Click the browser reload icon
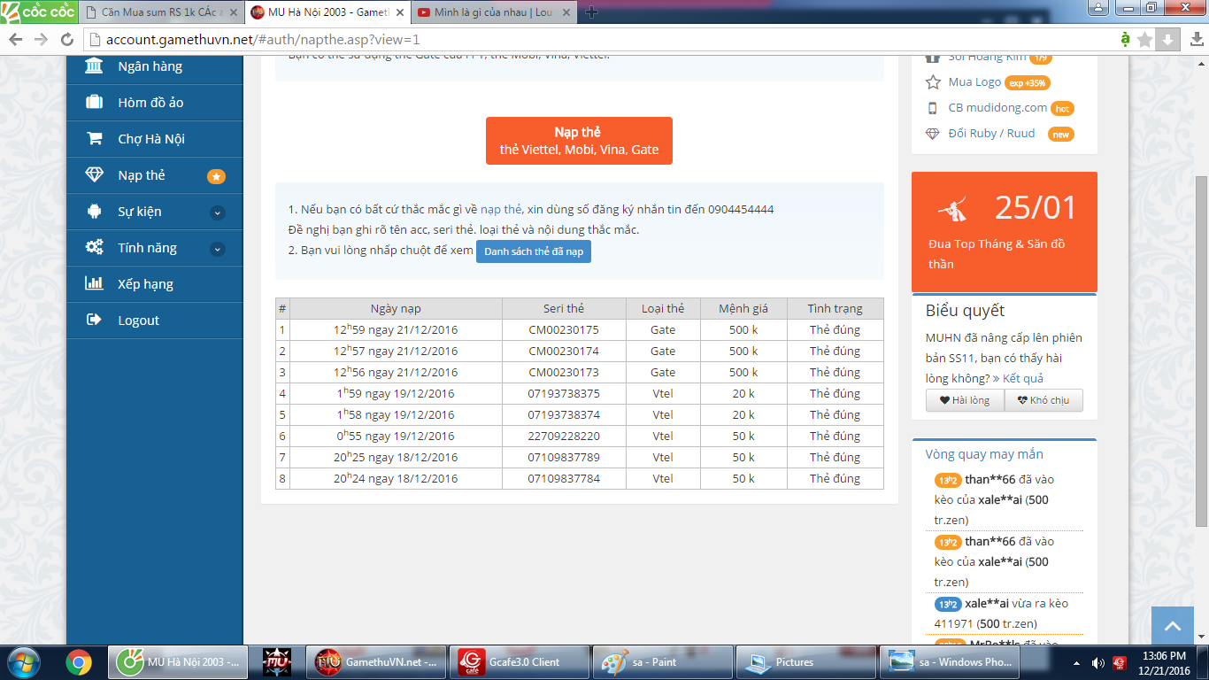This screenshot has height=680, width=1209. [x=66, y=39]
